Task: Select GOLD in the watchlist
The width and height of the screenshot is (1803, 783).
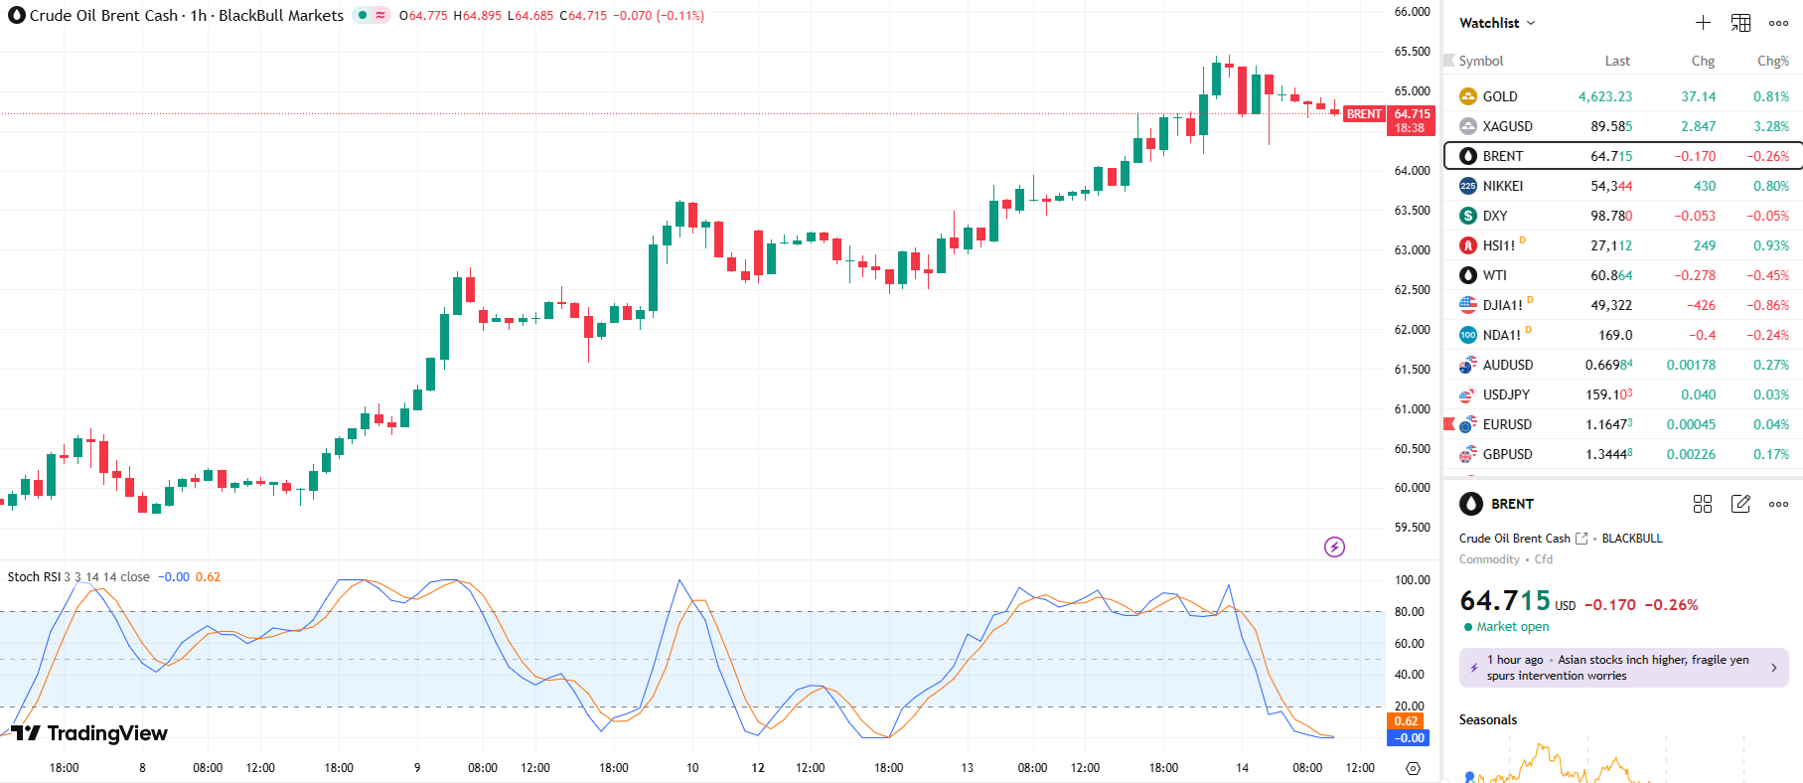Action: tap(1500, 96)
